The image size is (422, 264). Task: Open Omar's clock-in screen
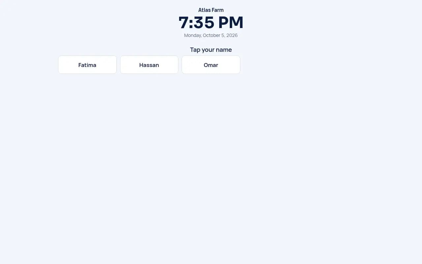(211, 65)
